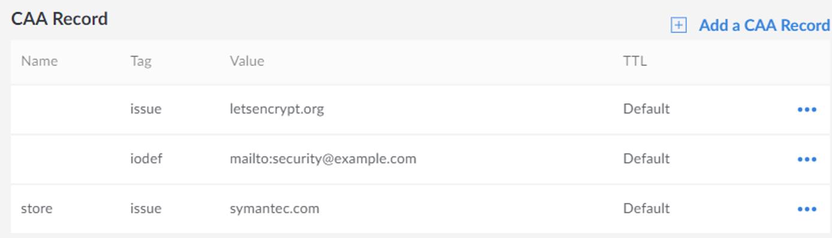The image size is (832, 238).
Task: Click the issue tag in letsencrypt row
Action: (146, 109)
